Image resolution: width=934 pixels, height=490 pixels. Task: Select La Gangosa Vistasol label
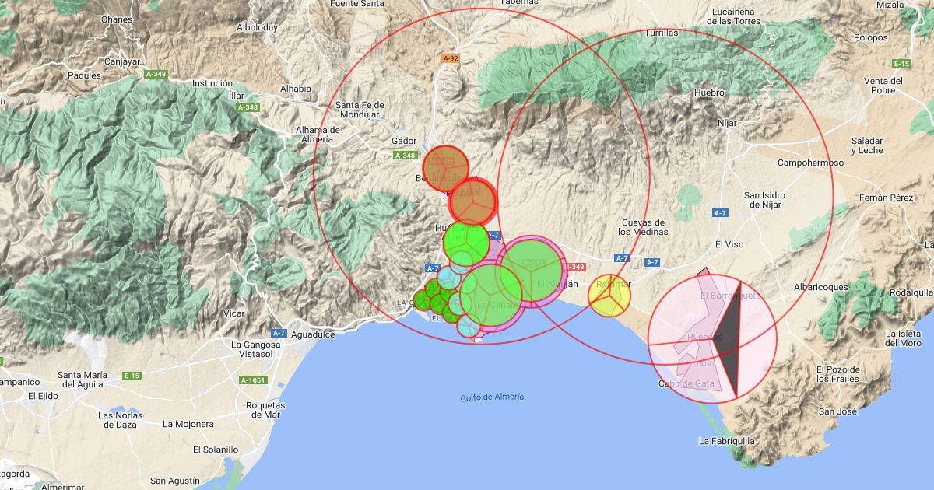[x=255, y=349]
